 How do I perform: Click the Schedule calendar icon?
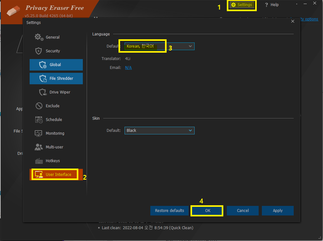coord(39,120)
